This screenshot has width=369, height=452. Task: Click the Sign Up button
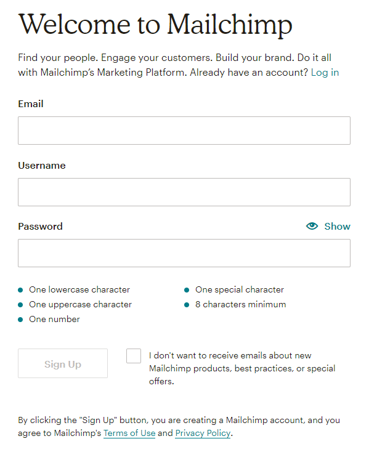pos(63,363)
